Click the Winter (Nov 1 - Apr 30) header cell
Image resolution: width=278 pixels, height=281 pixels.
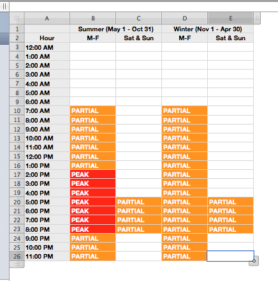click(x=207, y=29)
